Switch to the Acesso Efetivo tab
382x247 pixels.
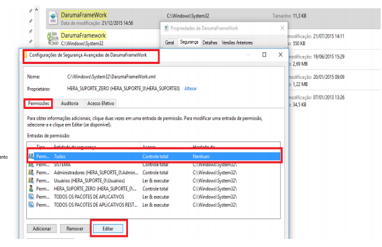click(x=100, y=104)
